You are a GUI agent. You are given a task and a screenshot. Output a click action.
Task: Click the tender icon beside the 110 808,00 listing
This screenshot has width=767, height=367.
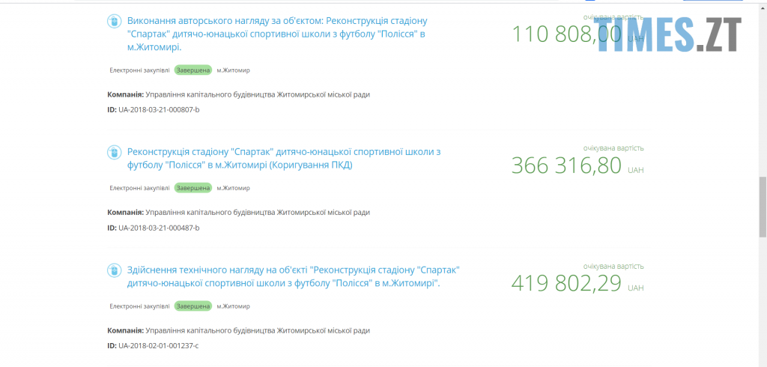(114, 21)
